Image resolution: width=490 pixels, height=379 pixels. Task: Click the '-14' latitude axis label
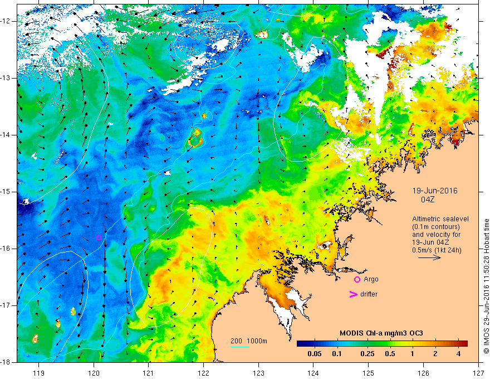click(x=6, y=135)
